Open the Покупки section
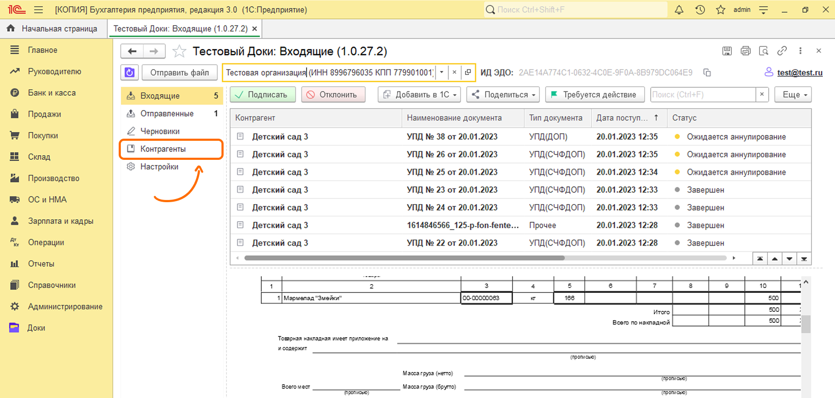Viewport: 835px width, 398px height. click(43, 135)
